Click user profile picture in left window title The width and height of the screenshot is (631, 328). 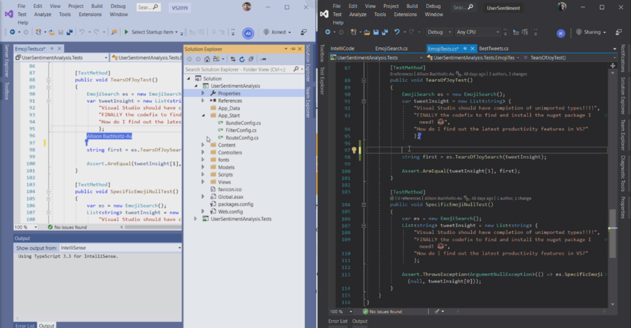[246, 6]
